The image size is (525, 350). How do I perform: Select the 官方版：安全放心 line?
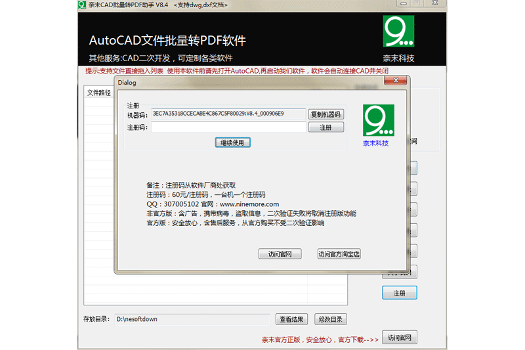(236, 223)
